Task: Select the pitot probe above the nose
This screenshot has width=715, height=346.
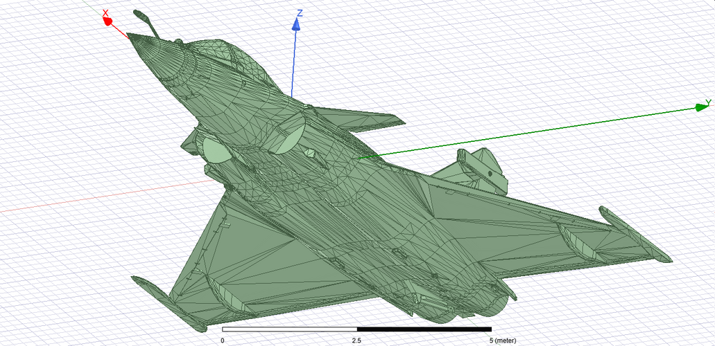Action: (x=146, y=23)
